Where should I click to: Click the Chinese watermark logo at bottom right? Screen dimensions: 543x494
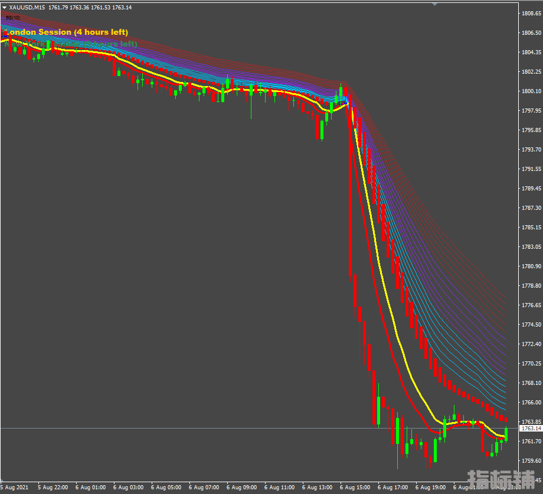pyautogui.click(x=501, y=479)
